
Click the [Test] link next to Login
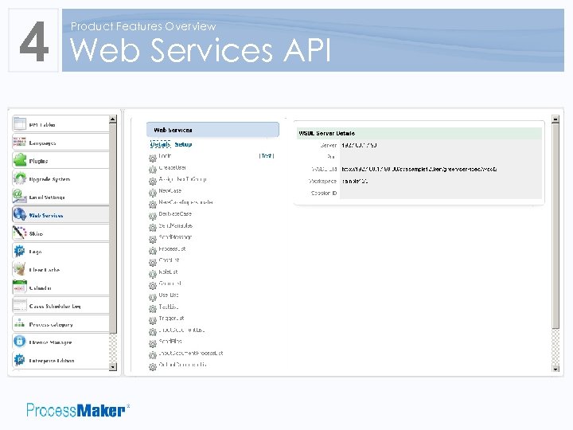[x=267, y=156]
